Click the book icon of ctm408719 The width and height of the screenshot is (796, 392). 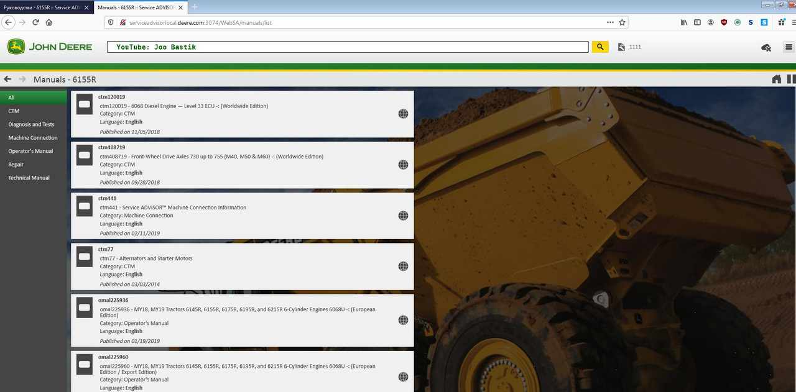85,155
